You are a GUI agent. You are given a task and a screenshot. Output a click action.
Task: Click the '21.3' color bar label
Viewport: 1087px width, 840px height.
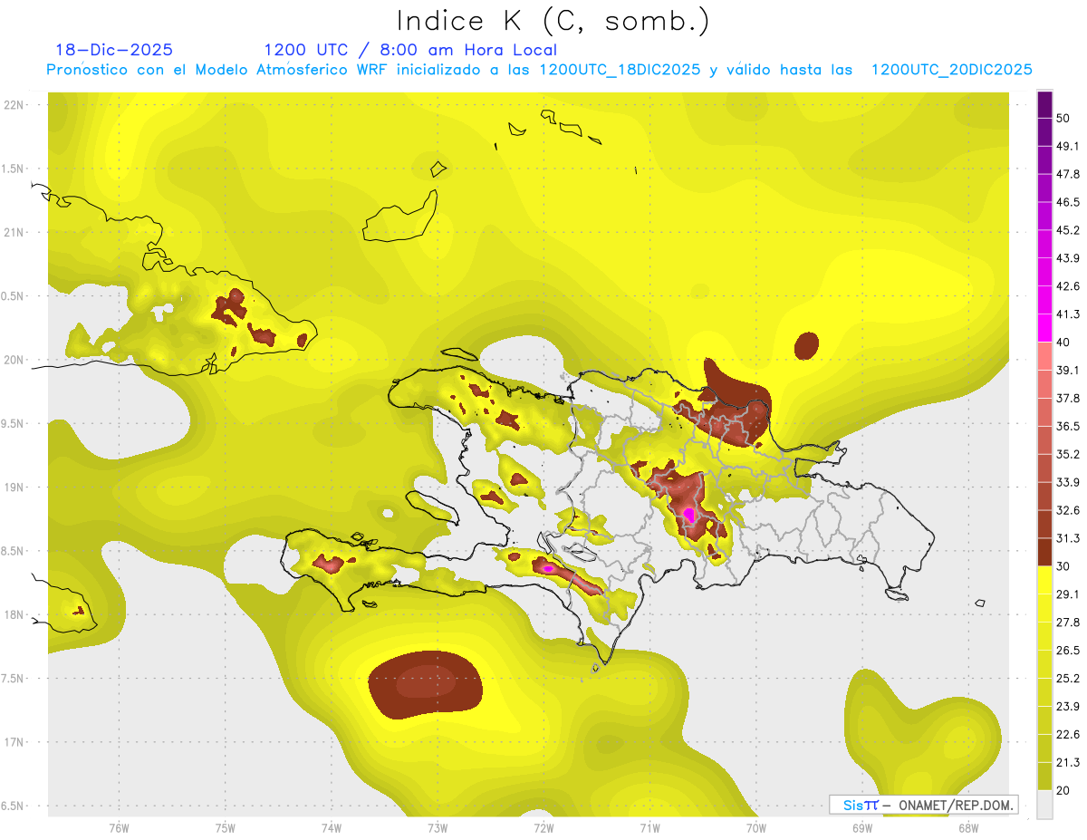(x=1067, y=763)
